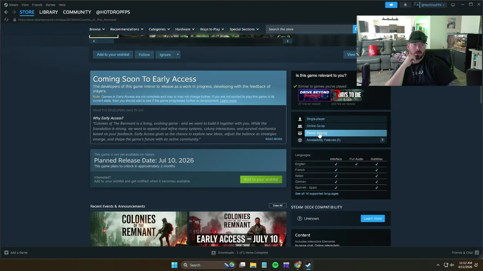The height and width of the screenshot is (271, 483).
Task: Go back with the navigation arrow
Action: click(x=6, y=12)
